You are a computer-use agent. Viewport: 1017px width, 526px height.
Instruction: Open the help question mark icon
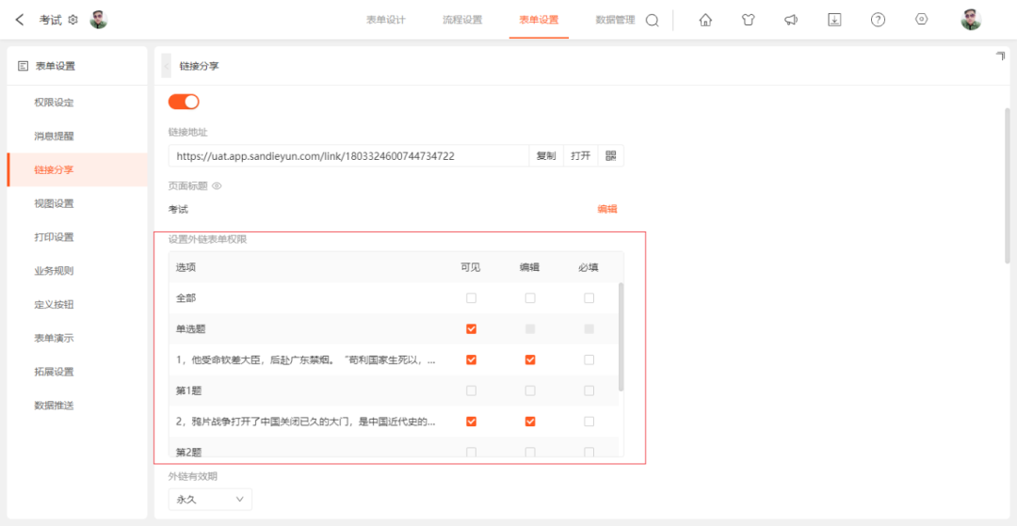(x=878, y=20)
